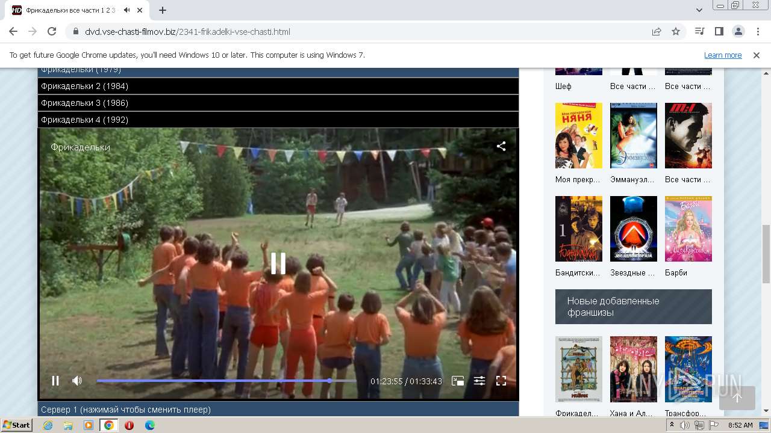Open File Explorer from taskbar
The image size is (771, 433).
tap(68, 425)
